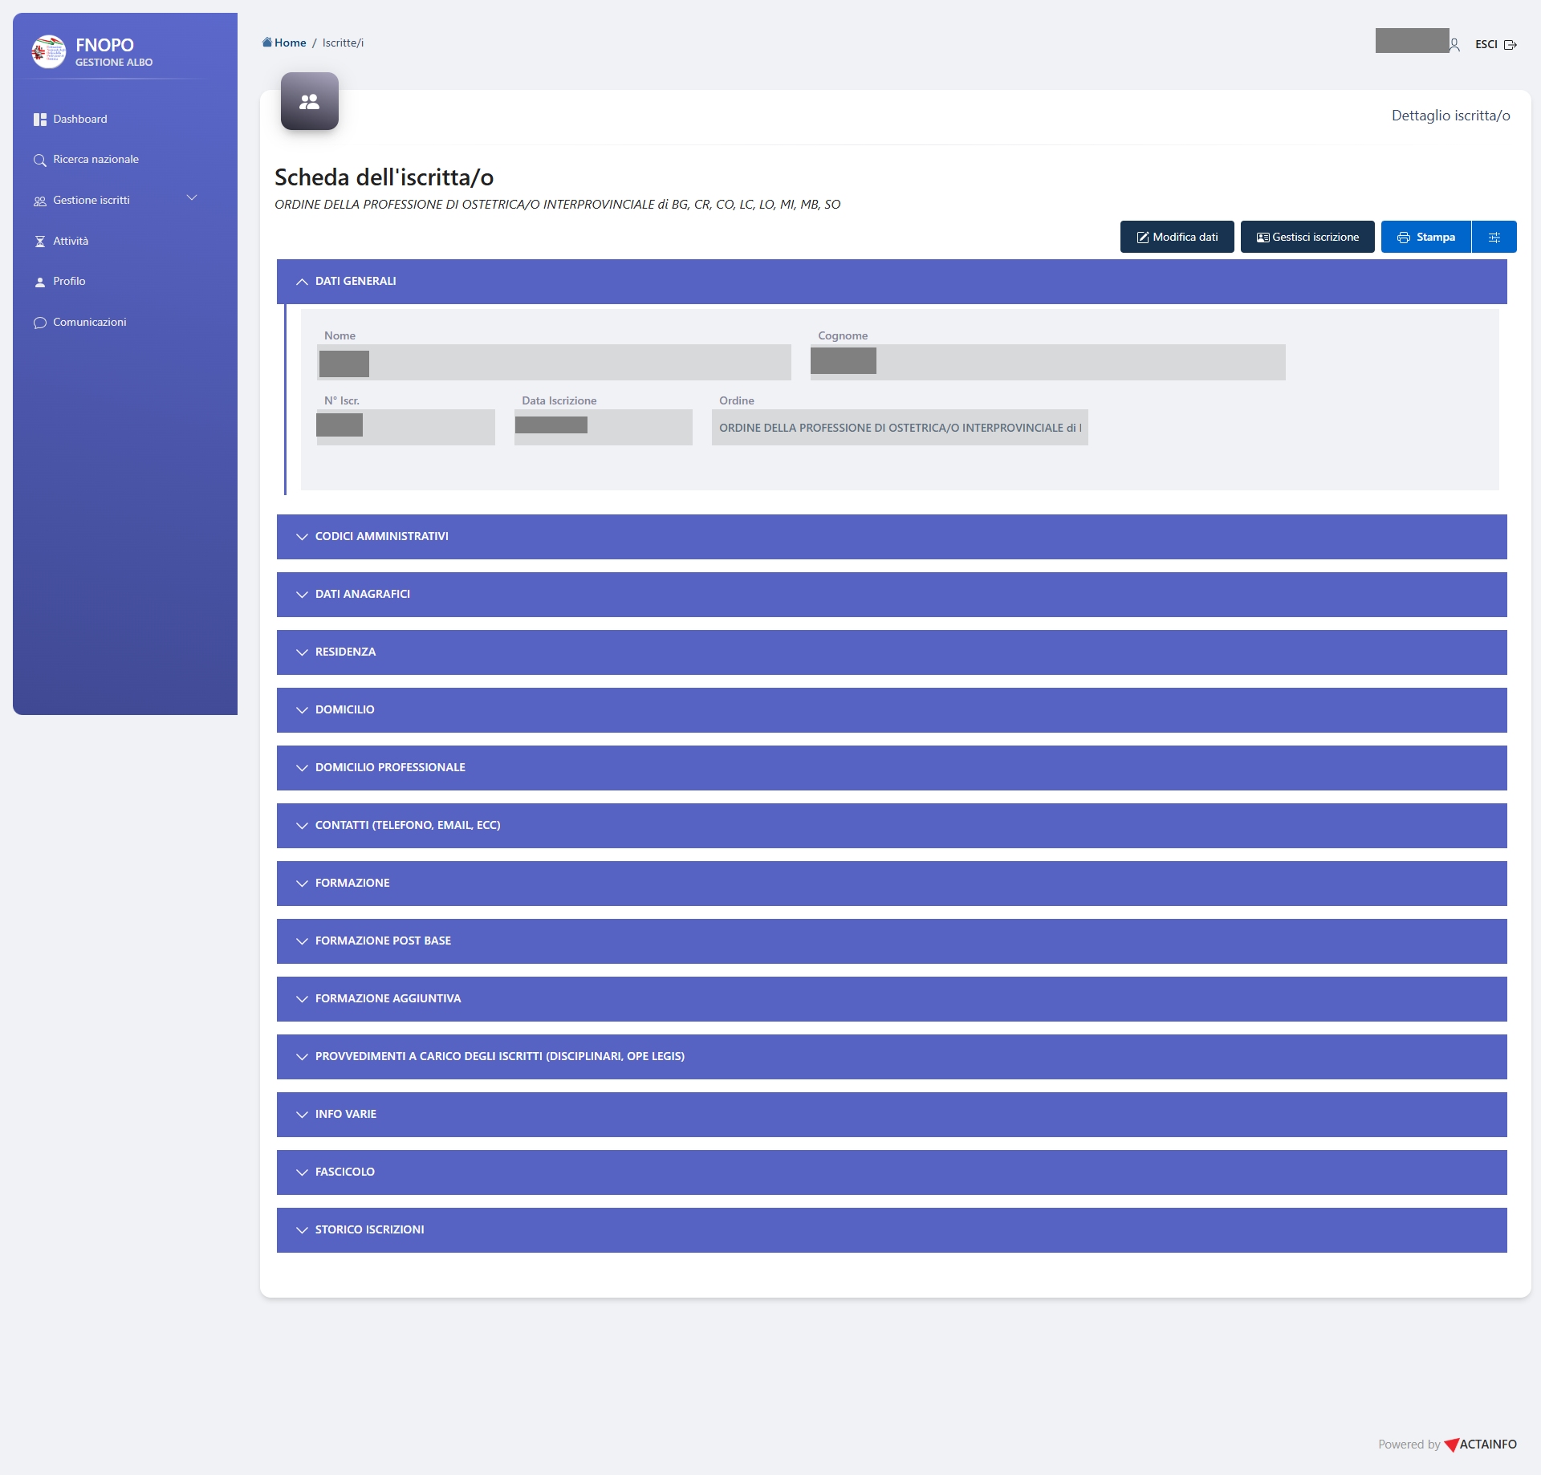Click the Comunicazioni chat bubble icon
Viewport: 1541px width, 1475px height.
tap(39, 323)
